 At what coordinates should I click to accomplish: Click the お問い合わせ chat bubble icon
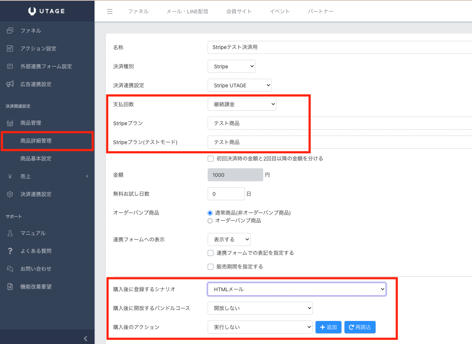click(10, 269)
